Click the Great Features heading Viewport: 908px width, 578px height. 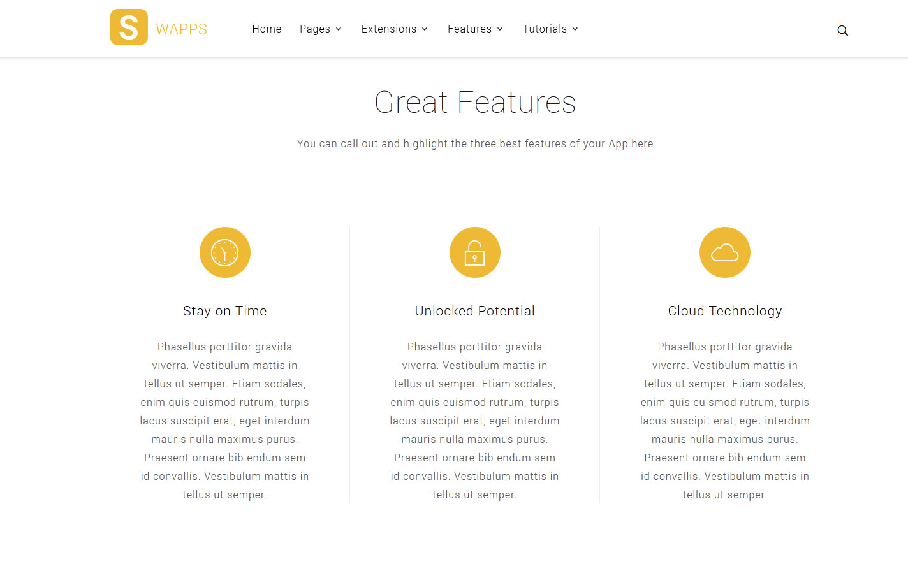click(475, 103)
